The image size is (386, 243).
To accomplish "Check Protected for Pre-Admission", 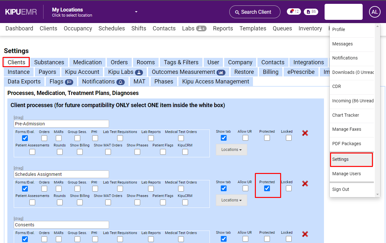I will (x=267, y=138).
